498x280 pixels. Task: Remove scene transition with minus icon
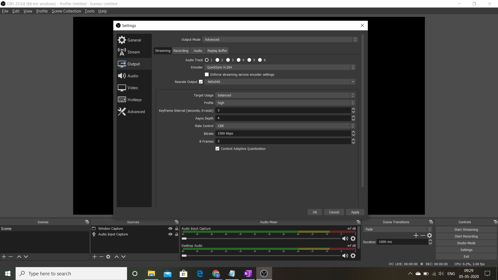coord(423,235)
